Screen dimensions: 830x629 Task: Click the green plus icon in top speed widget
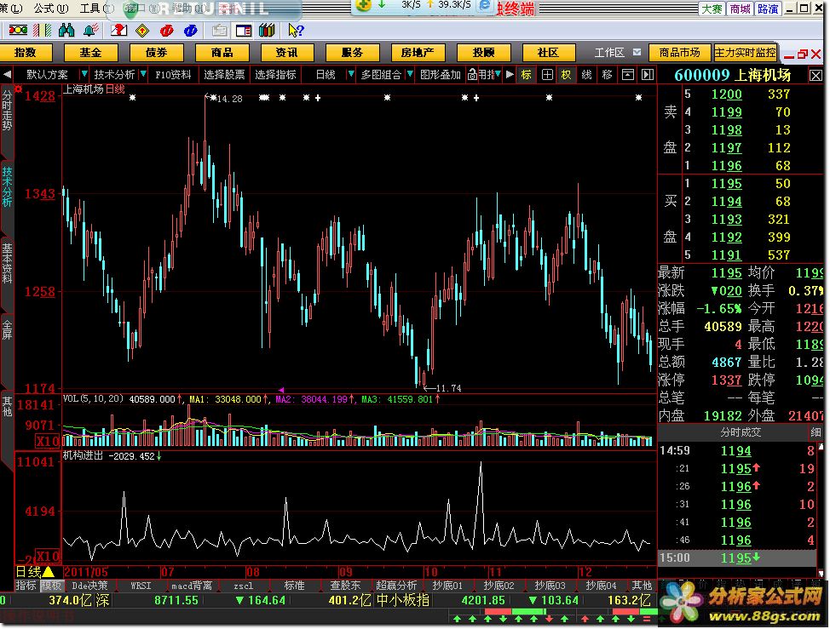pos(364,5)
